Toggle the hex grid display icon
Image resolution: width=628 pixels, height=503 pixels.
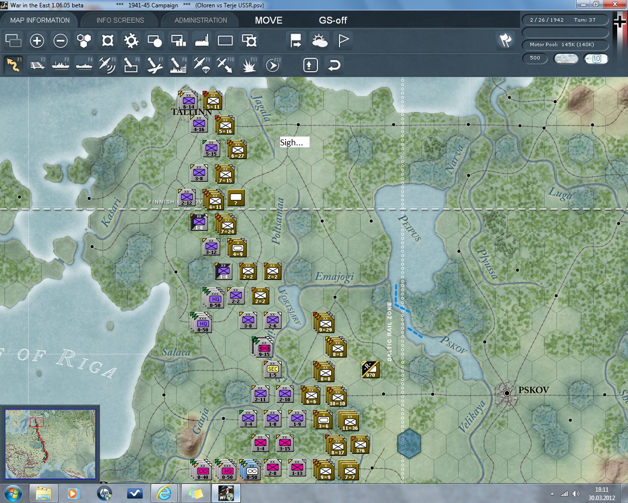pos(84,40)
